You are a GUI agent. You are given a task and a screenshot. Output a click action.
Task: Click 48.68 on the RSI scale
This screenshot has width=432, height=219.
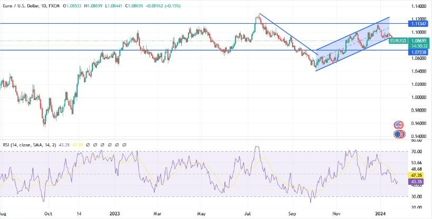(416, 168)
